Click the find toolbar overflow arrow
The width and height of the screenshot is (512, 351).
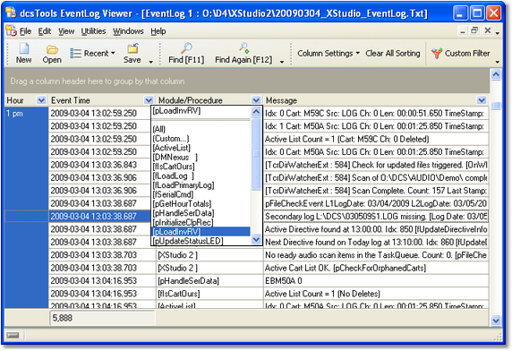[x=282, y=62]
